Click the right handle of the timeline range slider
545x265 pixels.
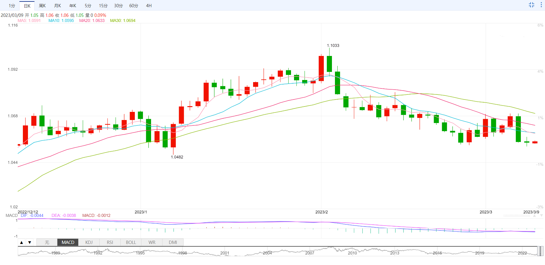[542, 251]
